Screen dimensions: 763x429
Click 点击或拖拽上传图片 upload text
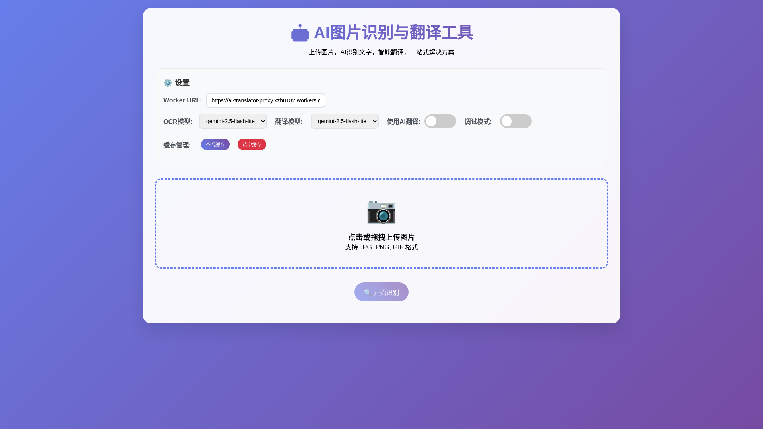pos(381,237)
